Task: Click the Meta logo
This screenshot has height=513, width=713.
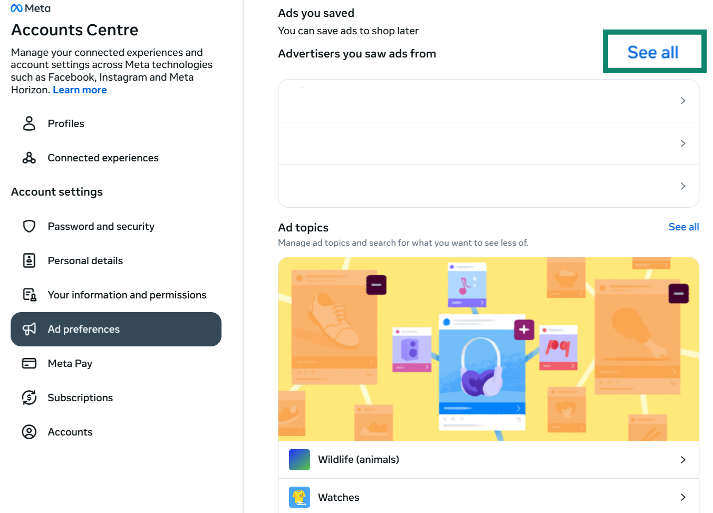Action: coord(31,8)
